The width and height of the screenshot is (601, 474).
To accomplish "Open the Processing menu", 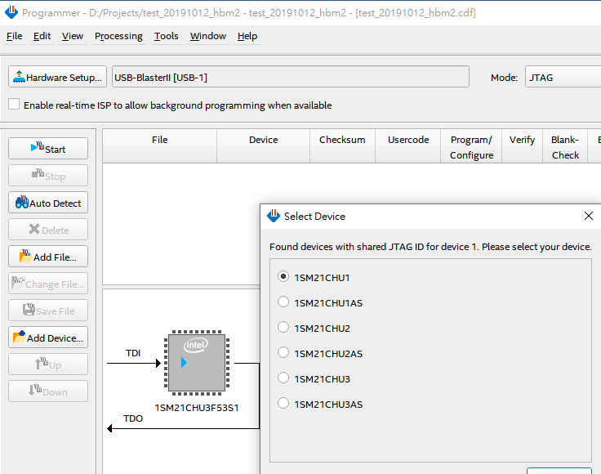I will tap(118, 36).
